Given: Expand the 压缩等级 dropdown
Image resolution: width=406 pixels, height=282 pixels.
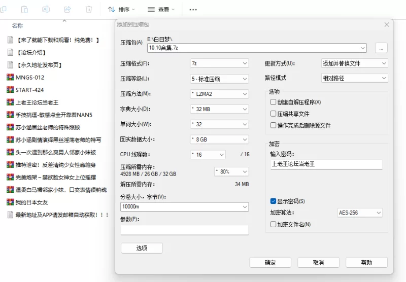Looking at the screenshot, I should pyautogui.click(x=219, y=79).
